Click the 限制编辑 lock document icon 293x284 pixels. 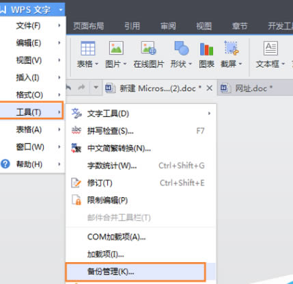(76, 200)
